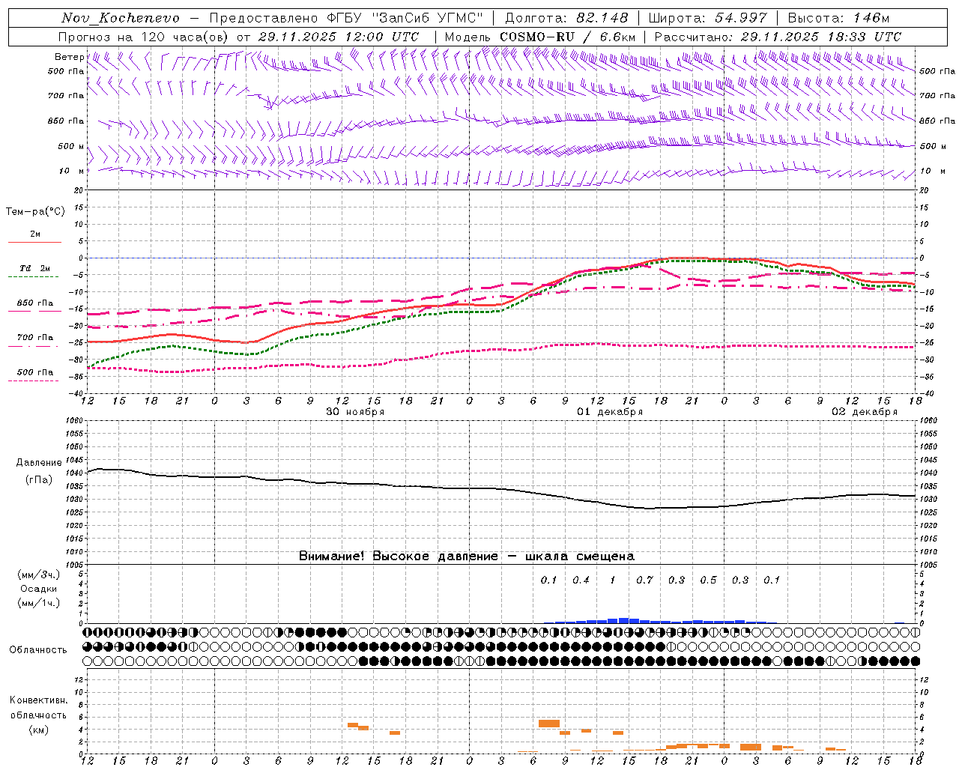Click the Td 2м dewpoint legend entry
Image resolution: width=959 pixels, height=767 pixels.
34,268
